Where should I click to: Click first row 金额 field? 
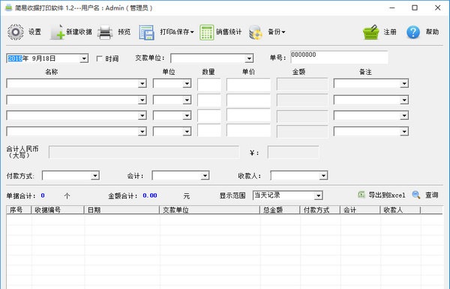pyautogui.click(x=302, y=85)
